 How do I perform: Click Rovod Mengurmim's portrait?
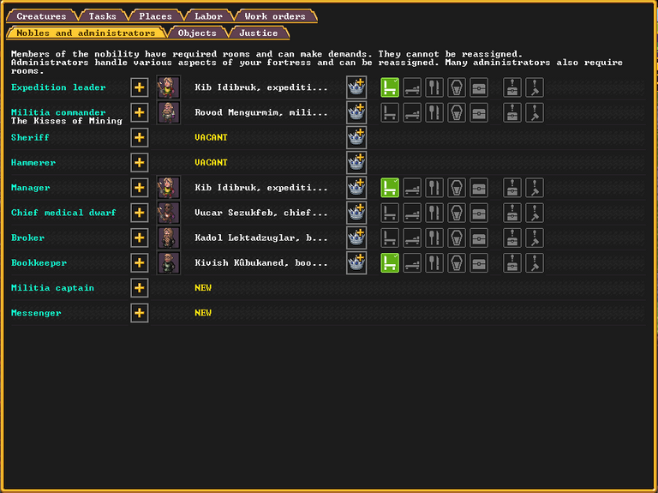click(168, 112)
